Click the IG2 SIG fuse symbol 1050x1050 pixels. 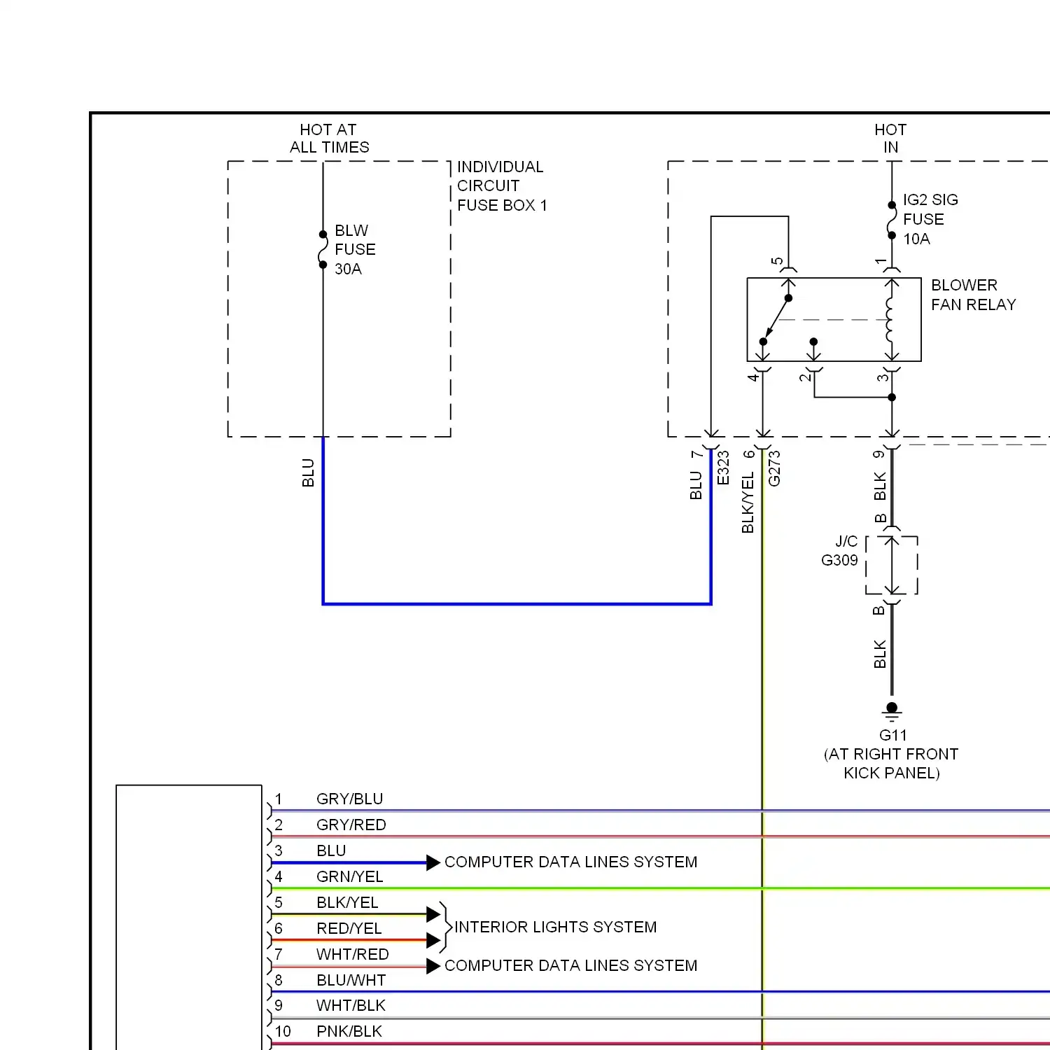coord(892,220)
